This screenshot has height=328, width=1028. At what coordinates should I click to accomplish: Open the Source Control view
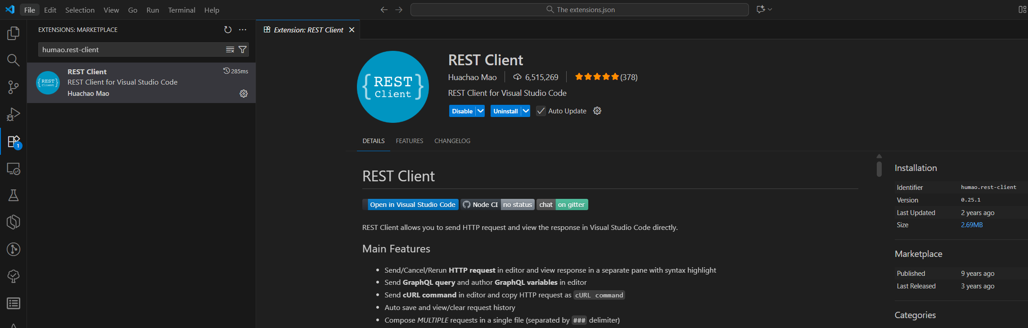point(14,87)
